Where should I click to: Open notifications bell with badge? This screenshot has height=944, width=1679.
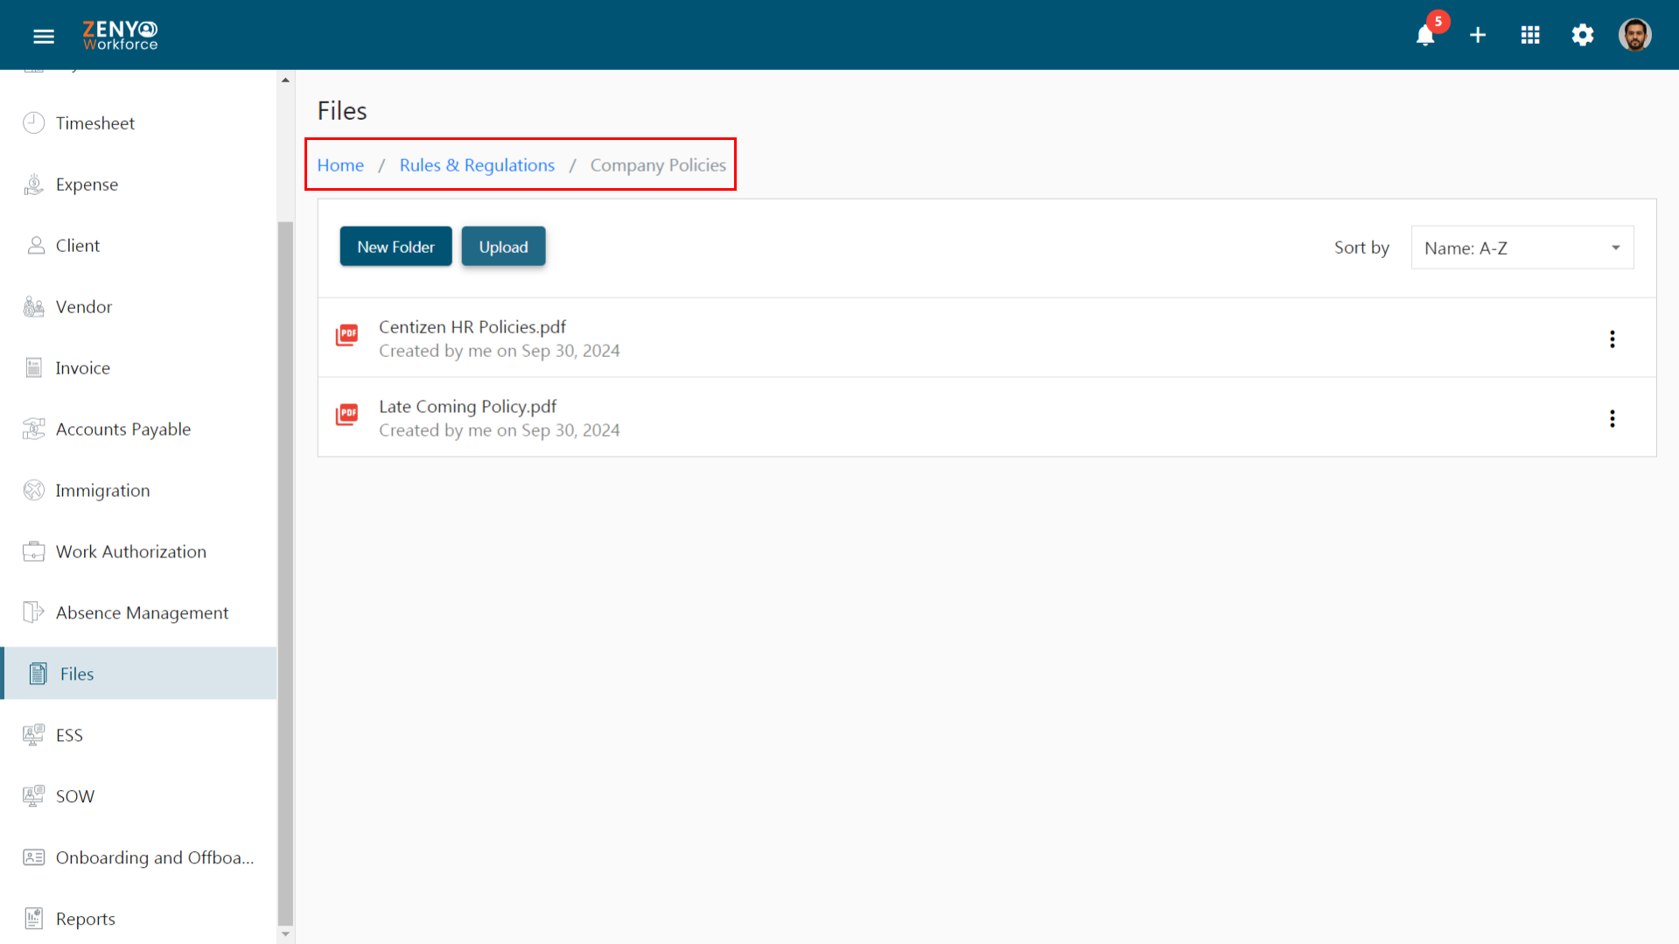[x=1426, y=34]
